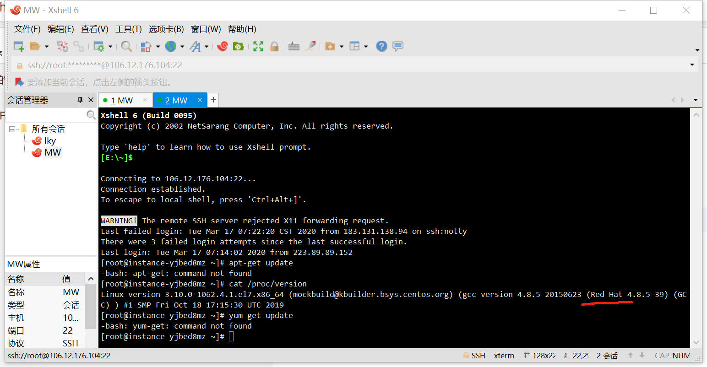Open the compose pane keyboard icon
This screenshot has height=367, width=707.
[x=294, y=46]
